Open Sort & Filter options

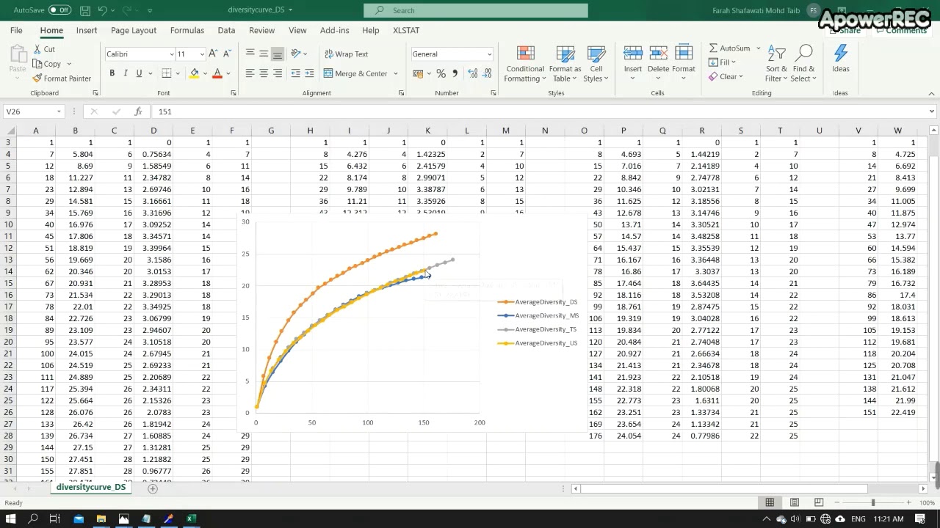point(776,65)
